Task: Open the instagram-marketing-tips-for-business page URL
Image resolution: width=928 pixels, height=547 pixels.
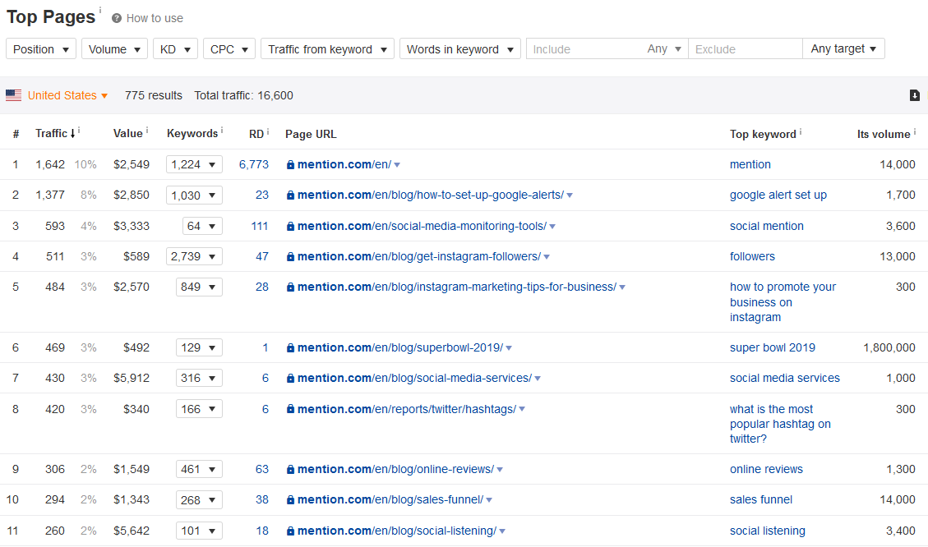Action: coord(457,287)
